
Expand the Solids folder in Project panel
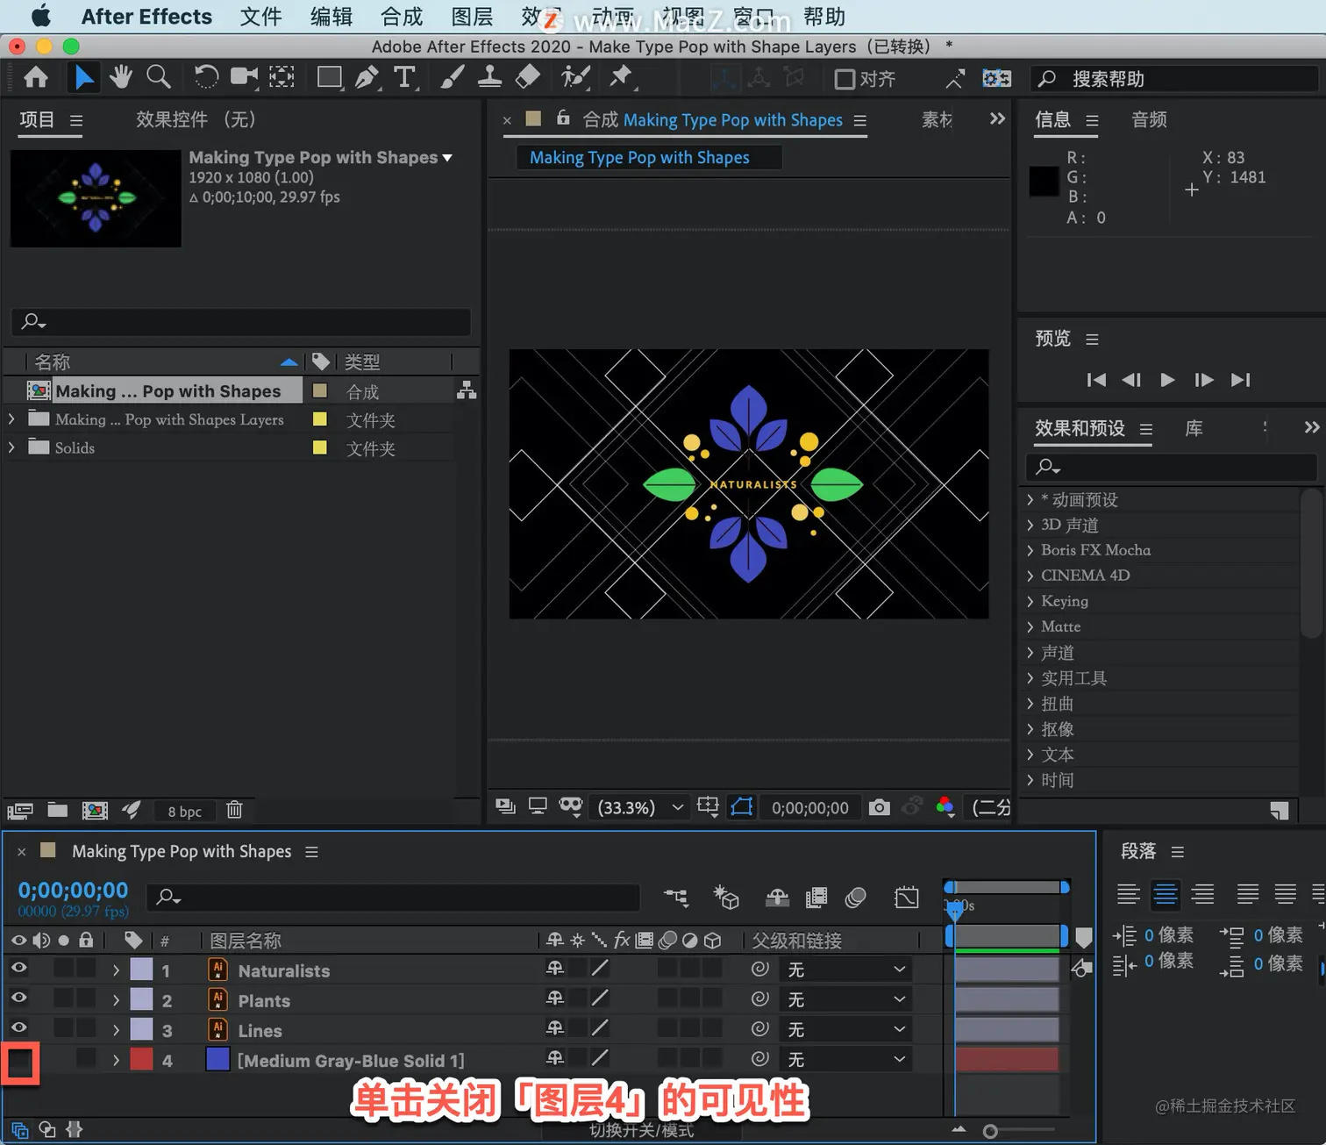click(11, 447)
